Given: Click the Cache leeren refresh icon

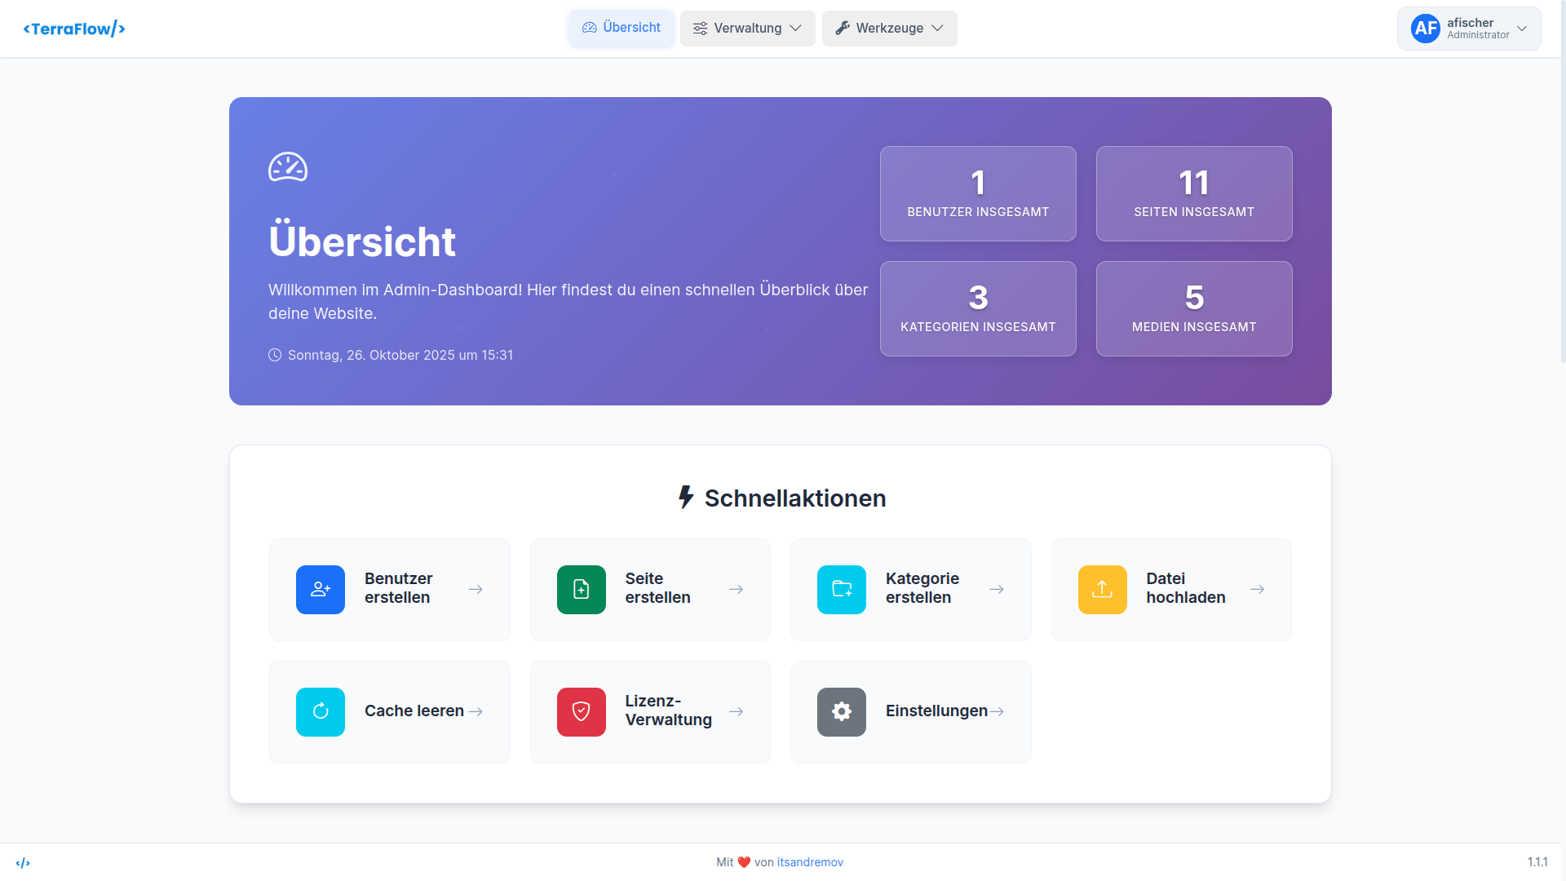Looking at the screenshot, I should click(320, 711).
